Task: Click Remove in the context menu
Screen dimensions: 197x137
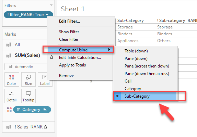Action: click(x=67, y=76)
